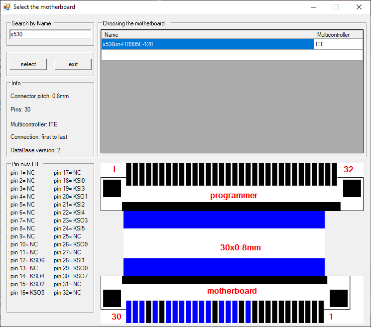Viewport: 371px width, 327px height.
Task: Click the ITE cell in the Multicontroller column
Action: click(x=338, y=44)
